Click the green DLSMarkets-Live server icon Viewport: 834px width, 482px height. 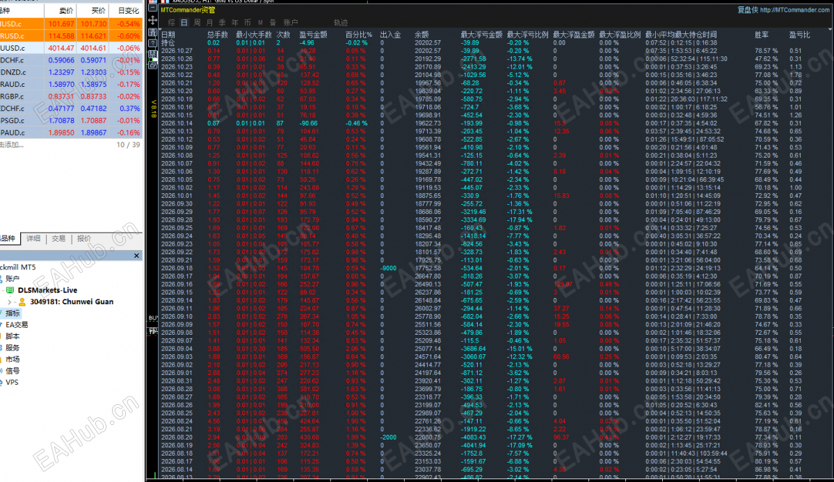point(10,290)
